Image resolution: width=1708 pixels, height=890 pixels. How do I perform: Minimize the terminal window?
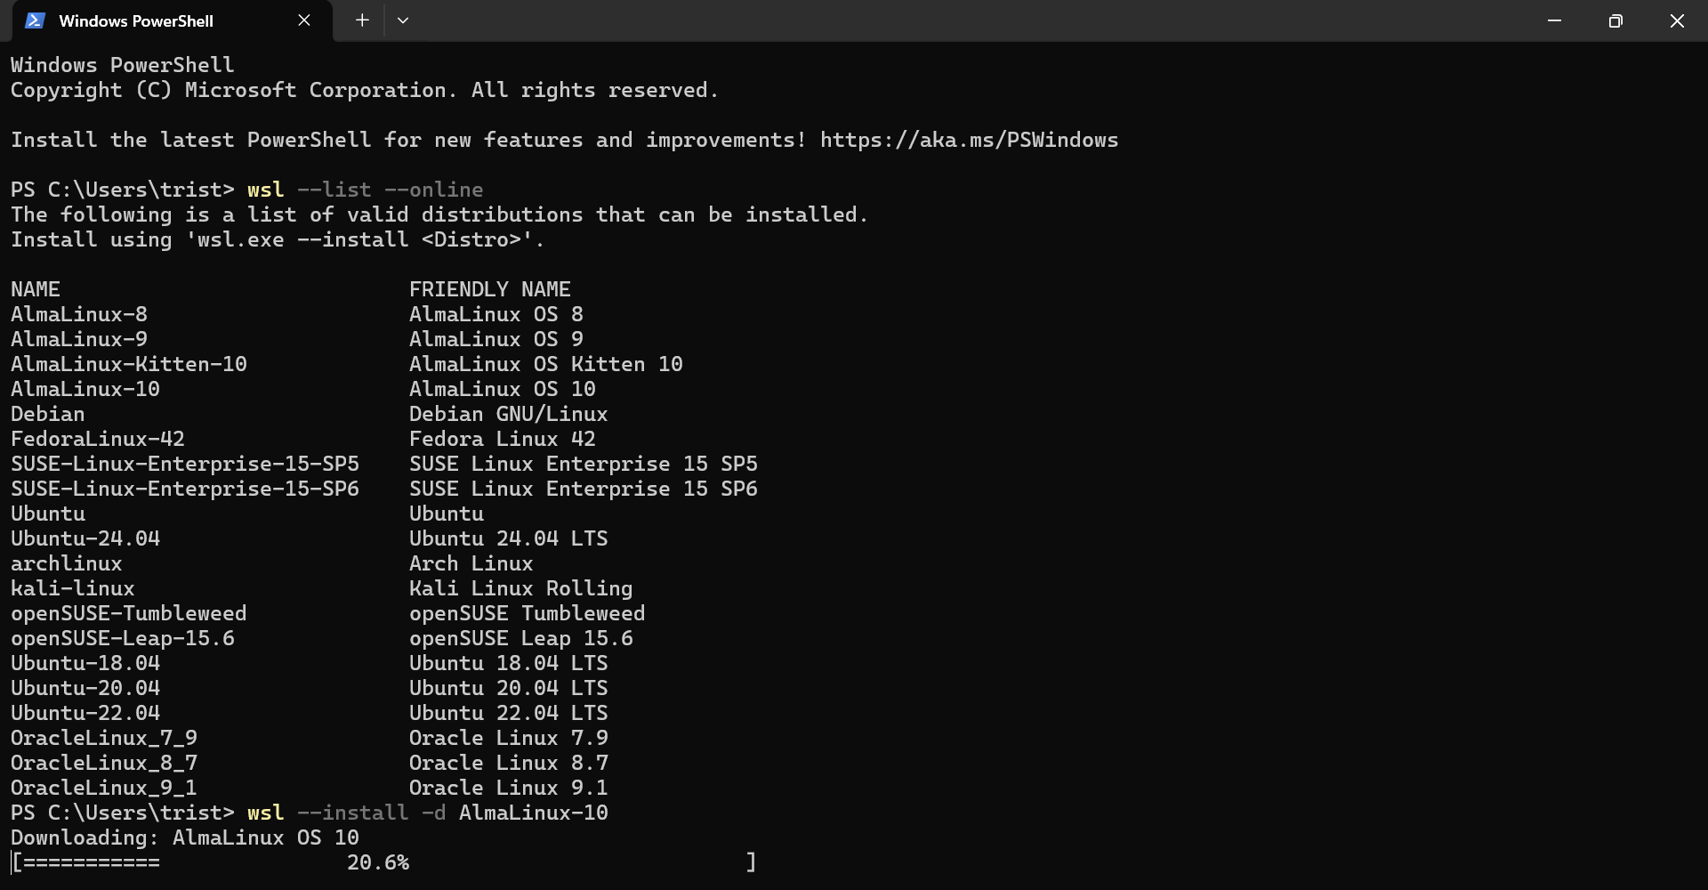(1554, 20)
